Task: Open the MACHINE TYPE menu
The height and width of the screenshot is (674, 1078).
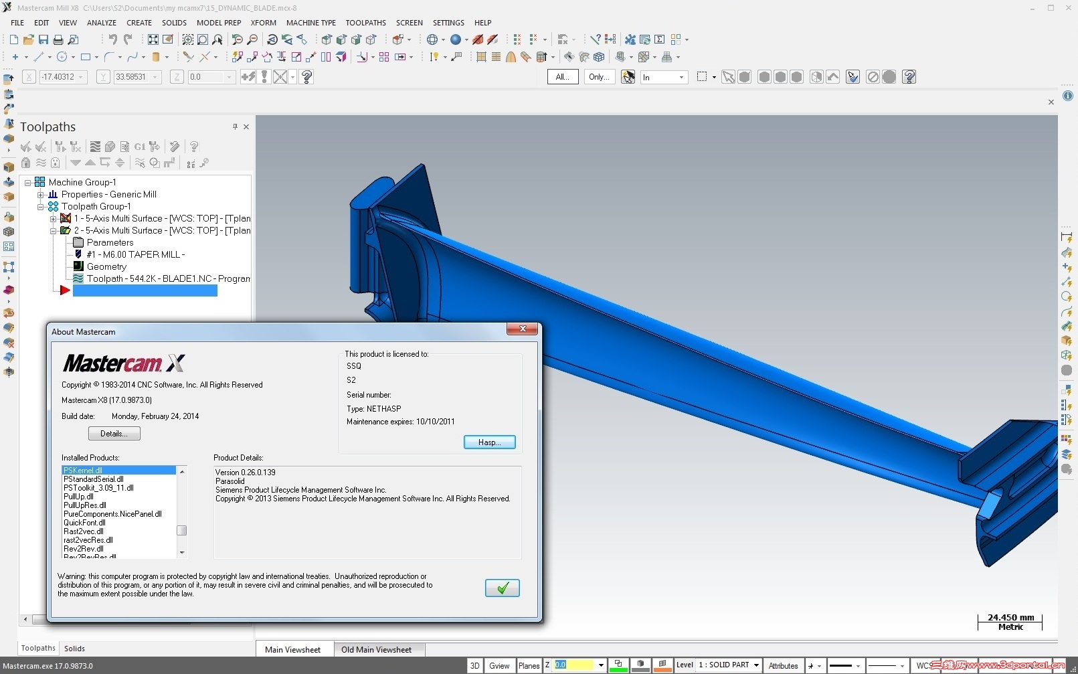Action: 311,23
